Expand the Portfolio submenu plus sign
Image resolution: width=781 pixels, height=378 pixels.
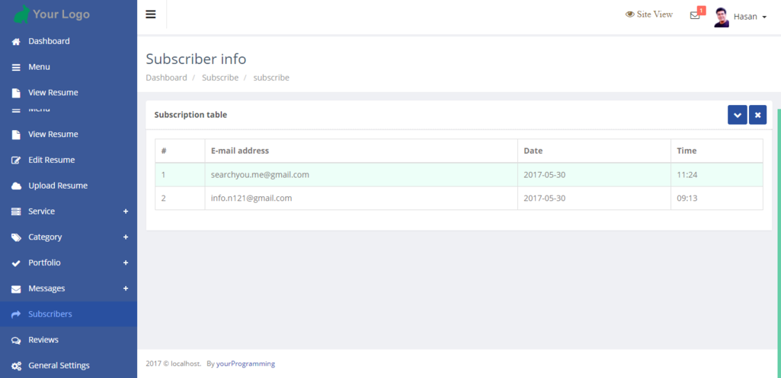coord(126,263)
